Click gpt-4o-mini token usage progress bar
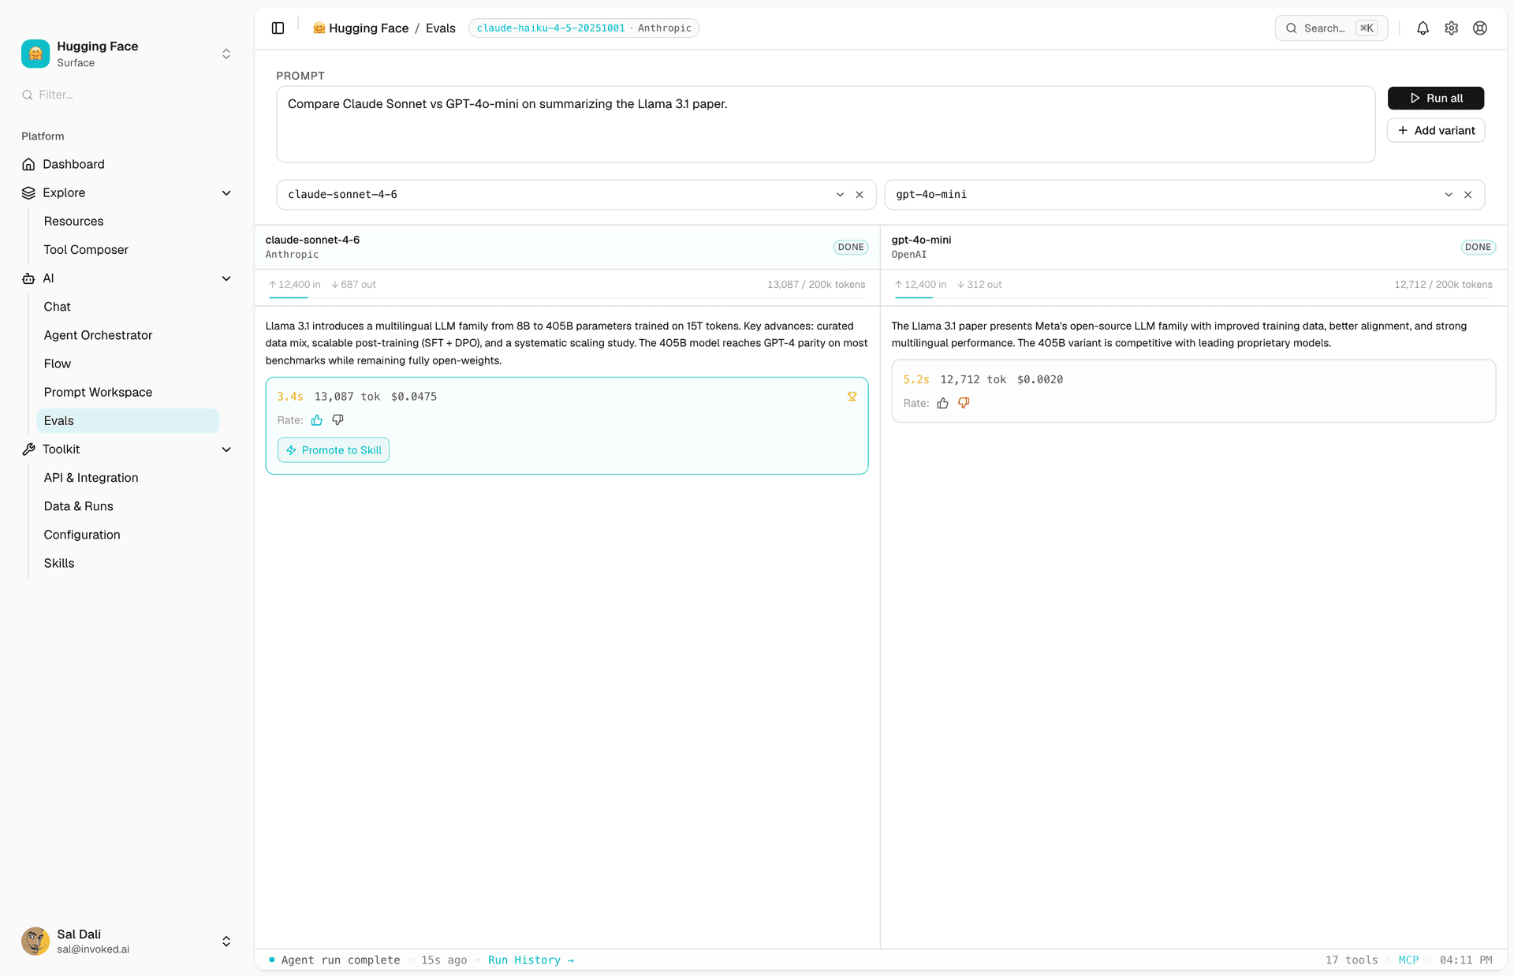Screen dimensions: 1514x977 pos(1193,297)
